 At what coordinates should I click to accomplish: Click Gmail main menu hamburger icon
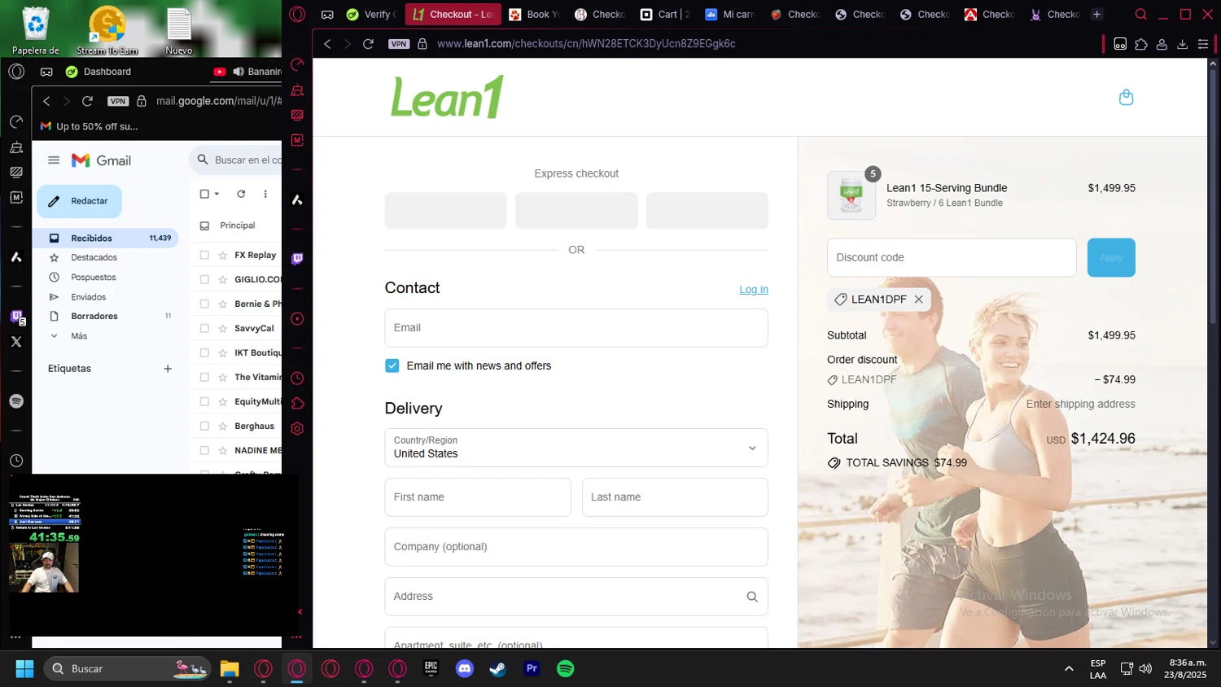pyautogui.click(x=54, y=160)
